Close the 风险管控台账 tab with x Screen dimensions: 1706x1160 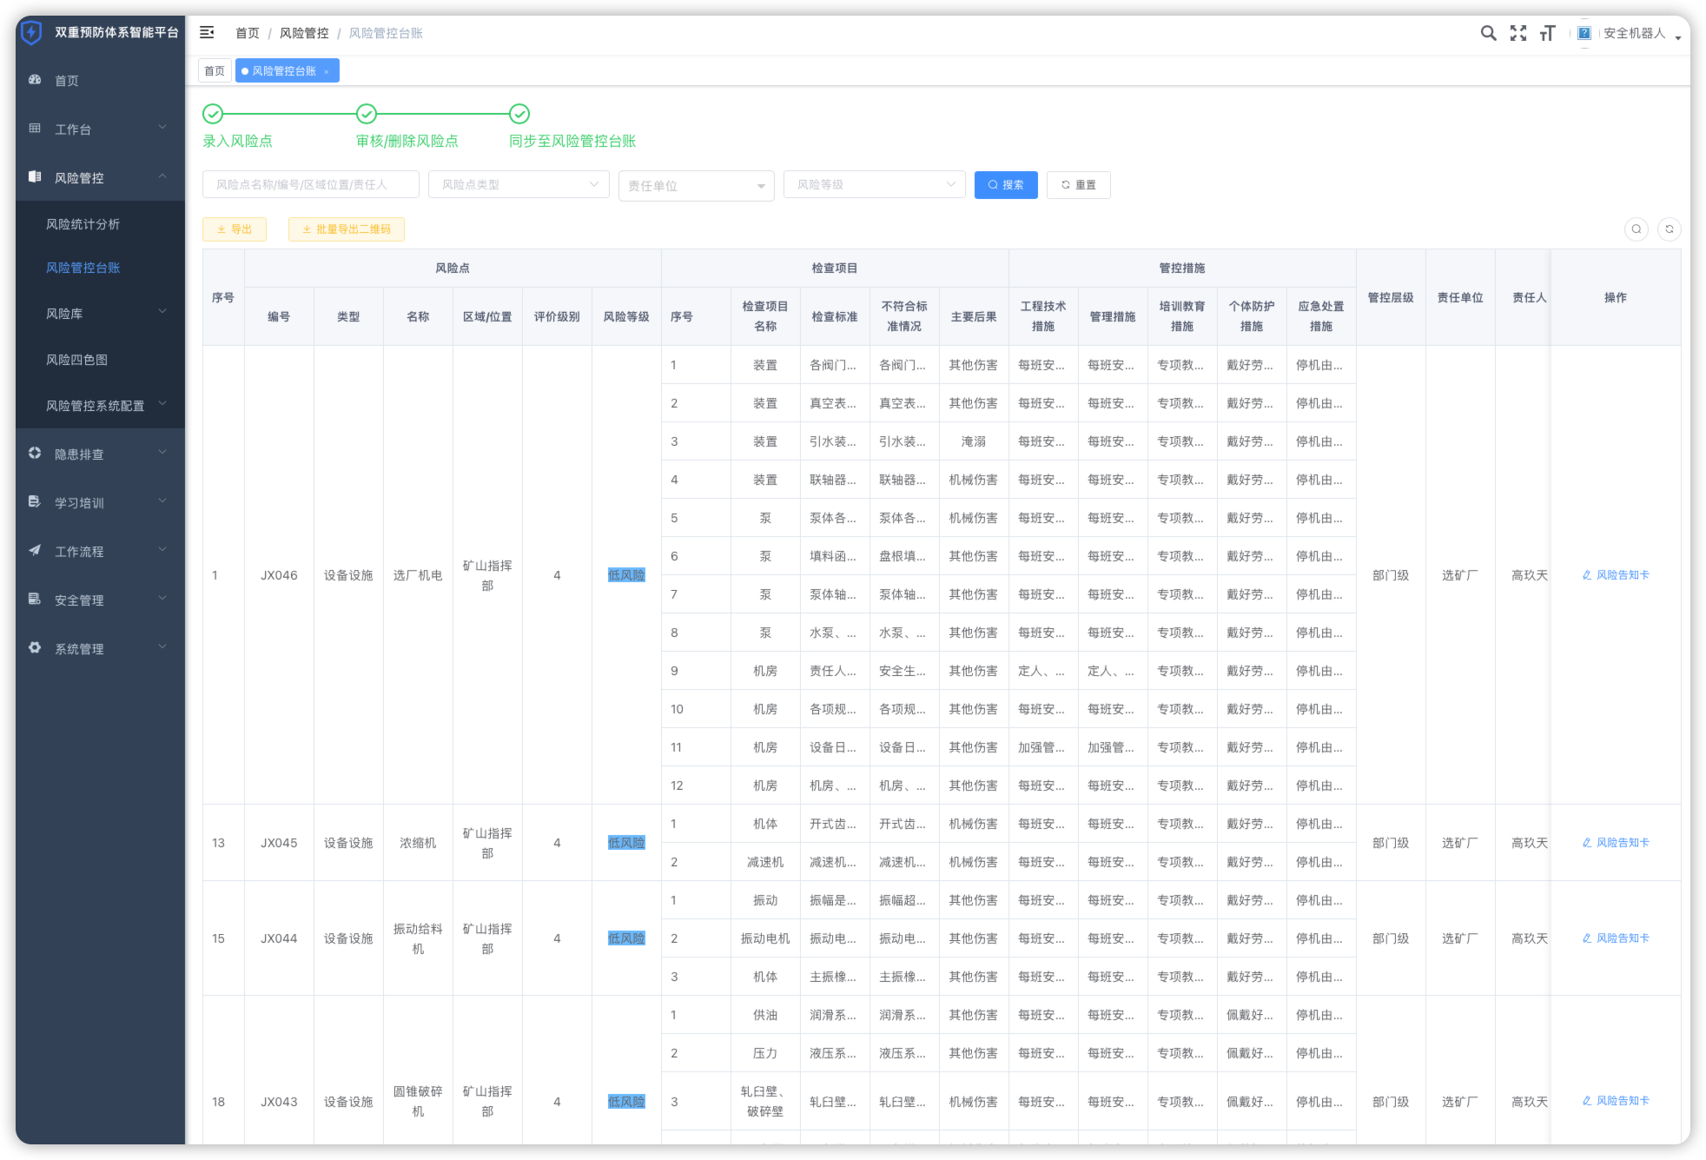point(327,71)
